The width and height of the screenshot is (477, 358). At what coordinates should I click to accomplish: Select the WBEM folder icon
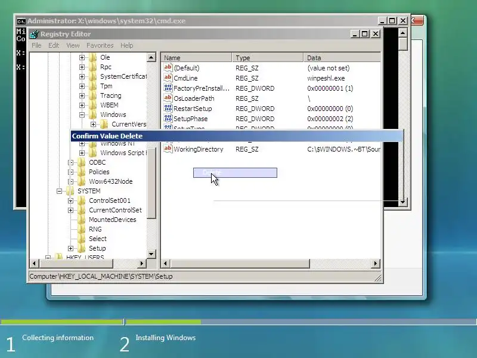[x=93, y=105]
